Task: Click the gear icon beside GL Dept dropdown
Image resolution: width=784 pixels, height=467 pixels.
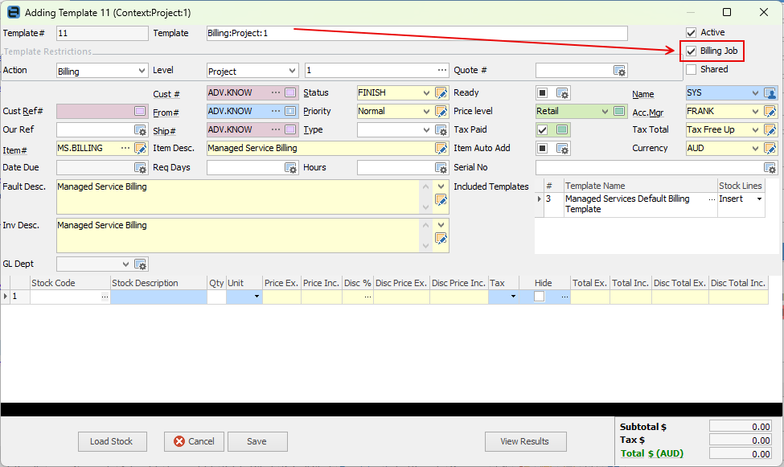Action: pyautogui.click(x=141, y=264)
